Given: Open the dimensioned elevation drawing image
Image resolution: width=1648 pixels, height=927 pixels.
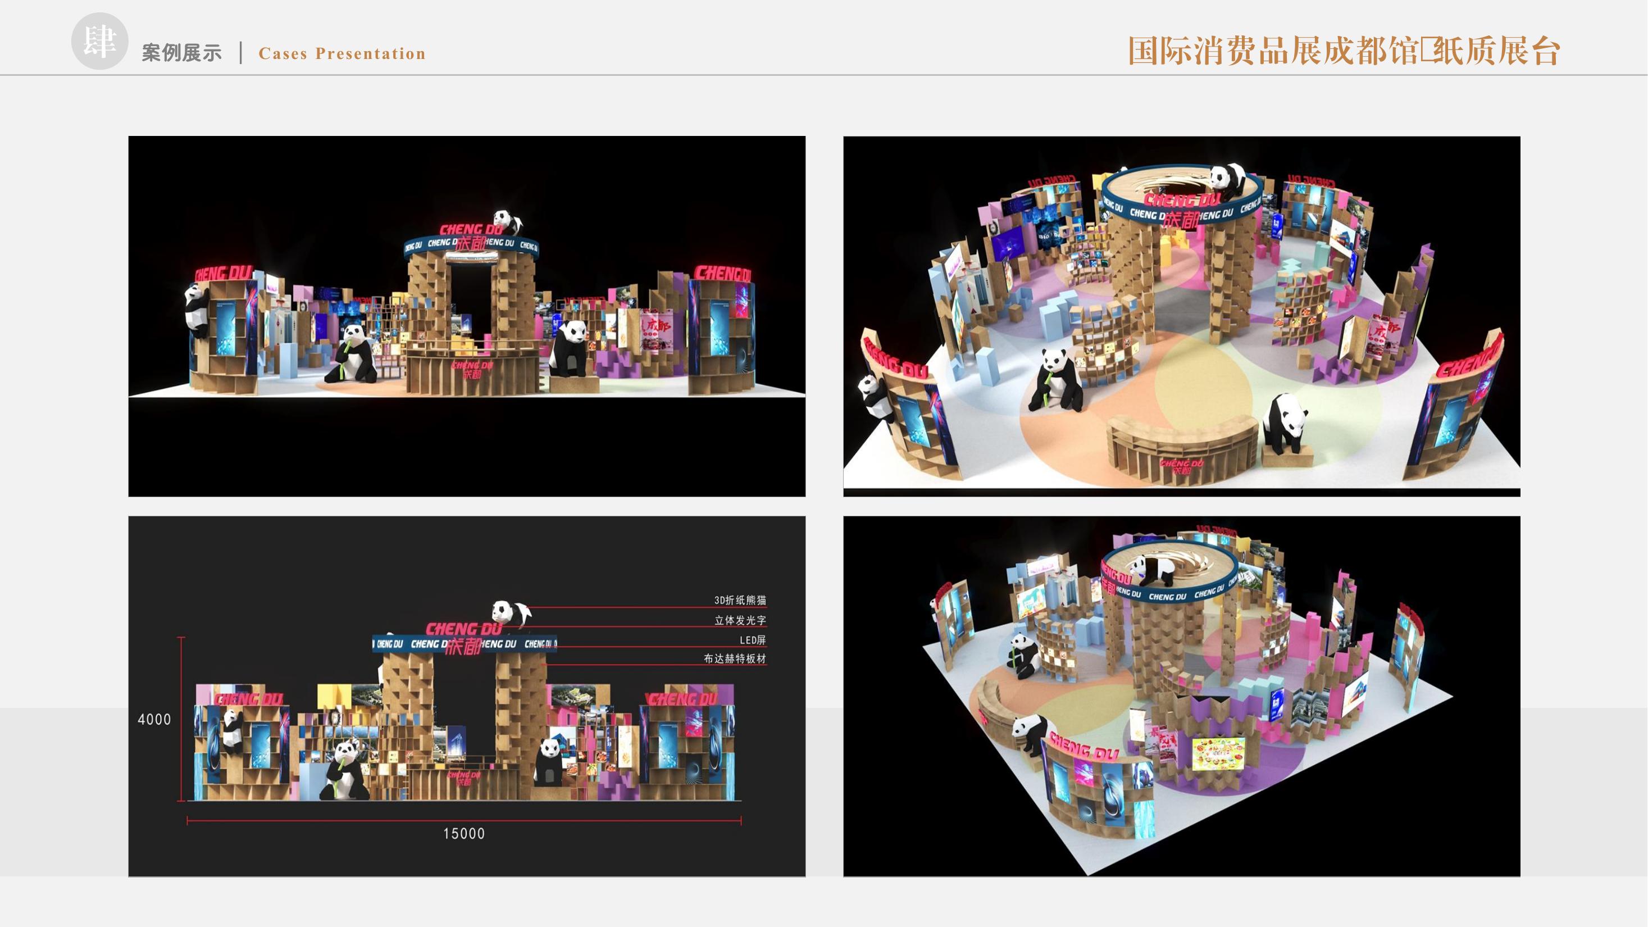Looking at the screenshot, I should coord(467,696).
